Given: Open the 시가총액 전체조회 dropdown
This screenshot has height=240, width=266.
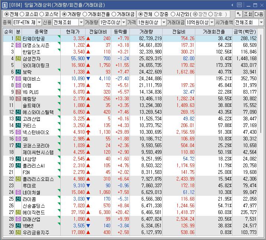Looking at the screenshot, I should coord(261,22).
